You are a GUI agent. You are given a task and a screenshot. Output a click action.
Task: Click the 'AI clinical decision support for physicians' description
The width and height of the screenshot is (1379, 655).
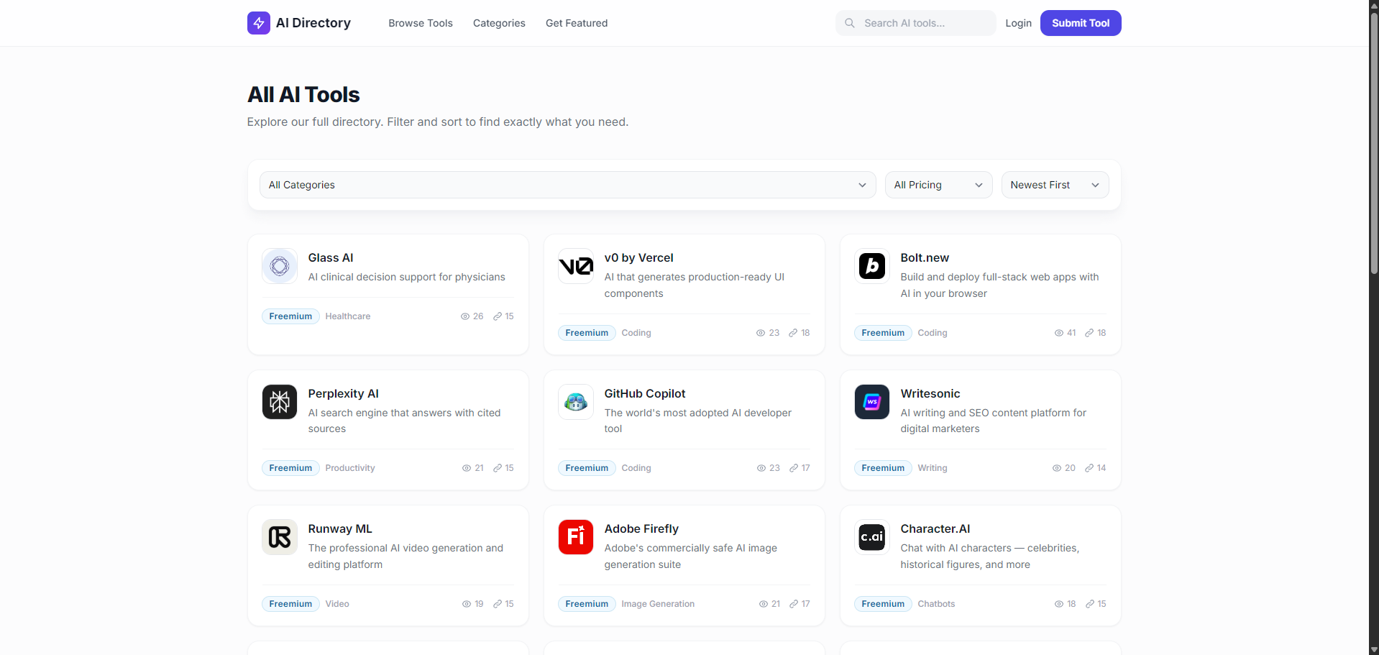407,277
